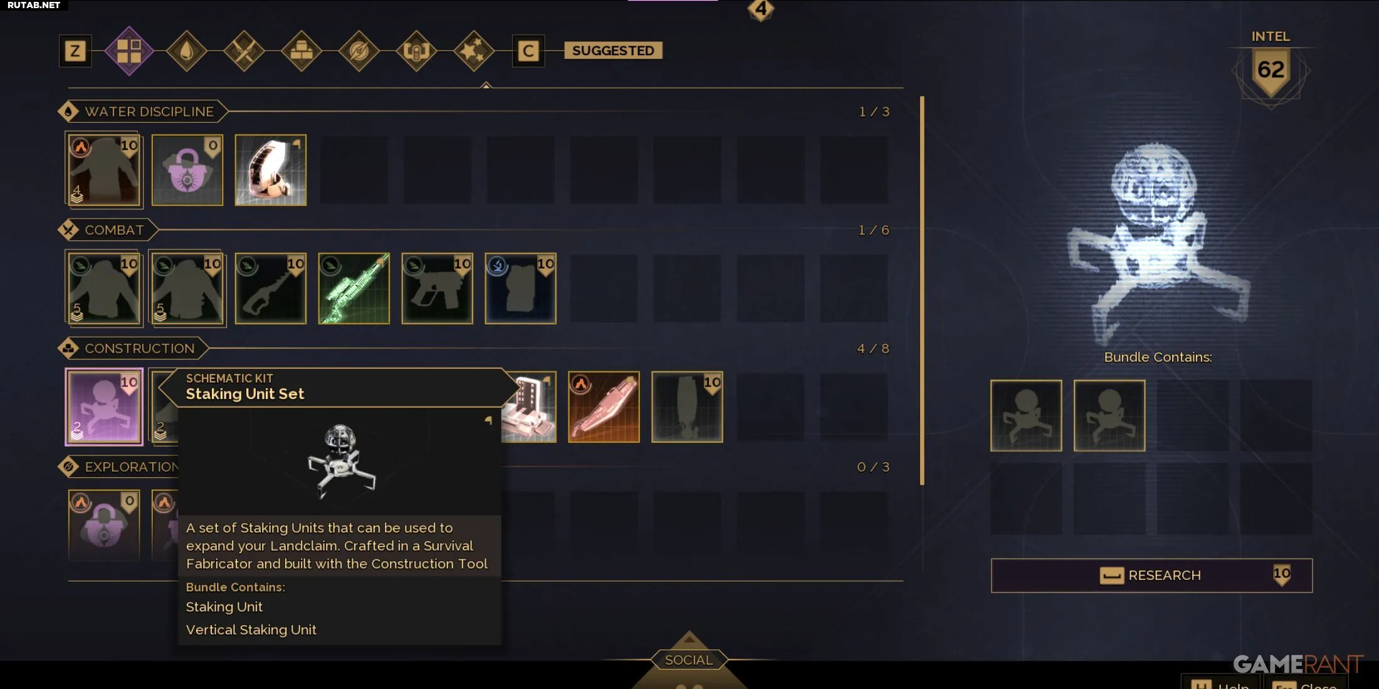Click the Research button
The height and width of the screenshot is (689, 1379).
click(1151, 575)
